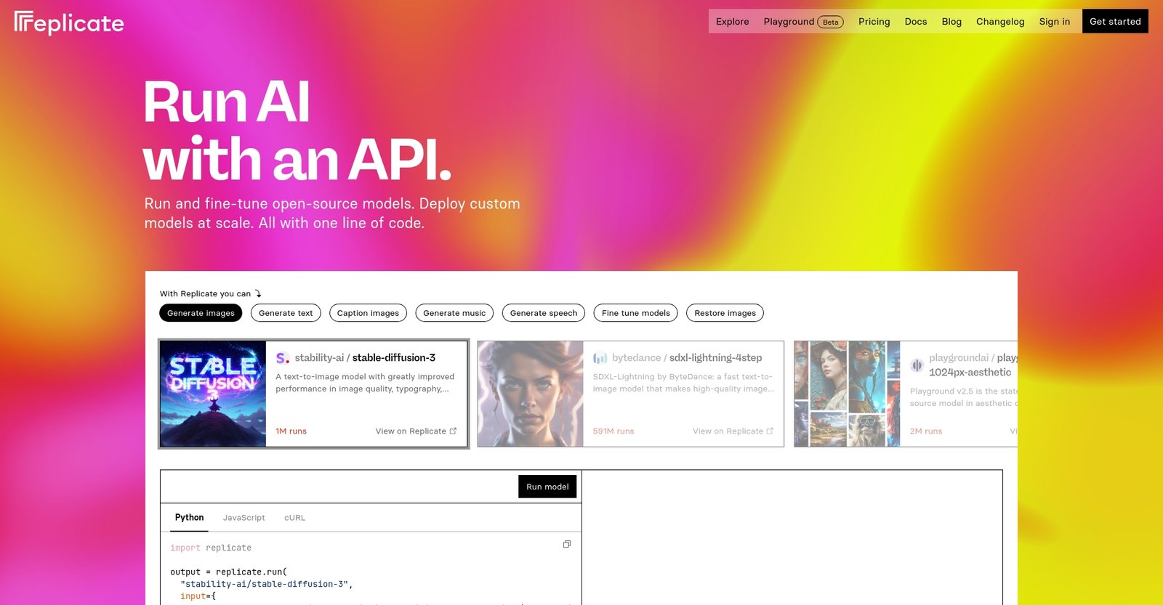Screen dimensions: 1163x605
Task: Open Playground Beta in the navigation
Action: (x=802, y=21)
